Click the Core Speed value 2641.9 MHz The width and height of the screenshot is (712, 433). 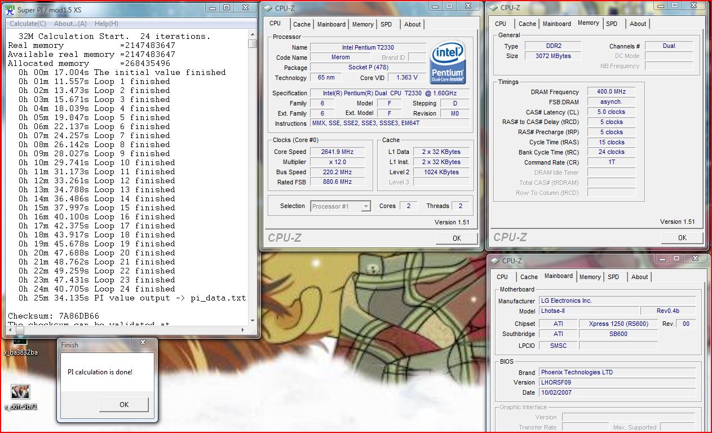337,152
